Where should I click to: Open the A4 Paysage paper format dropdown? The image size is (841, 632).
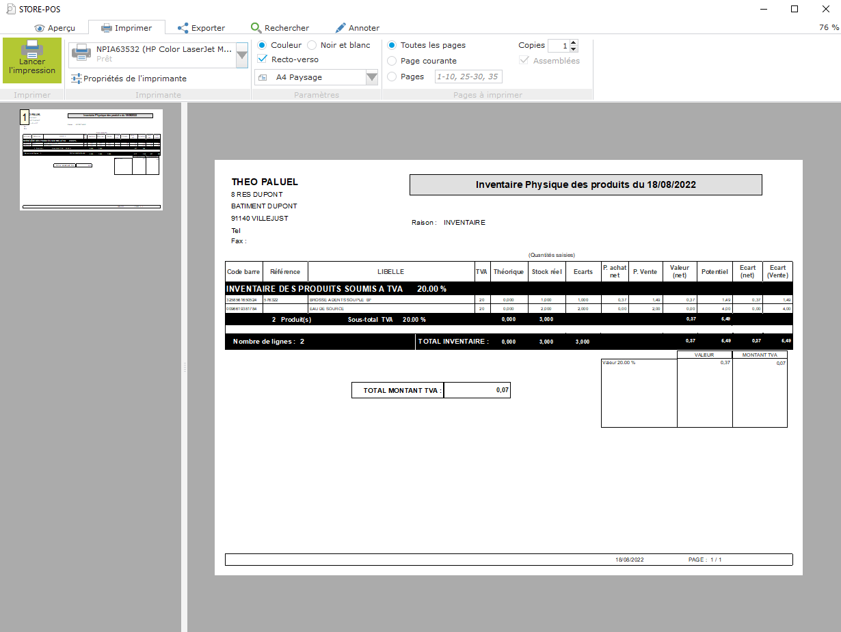371,77
